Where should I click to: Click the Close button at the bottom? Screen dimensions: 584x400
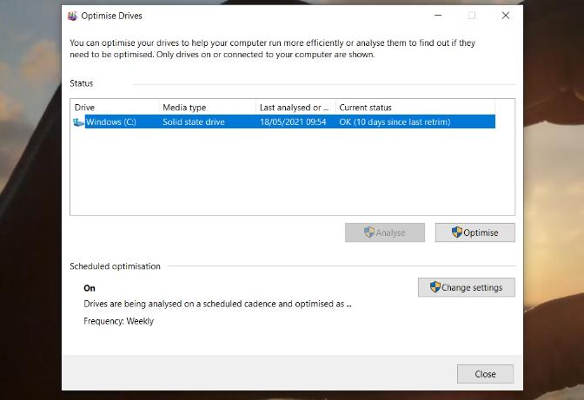(485, 374)
